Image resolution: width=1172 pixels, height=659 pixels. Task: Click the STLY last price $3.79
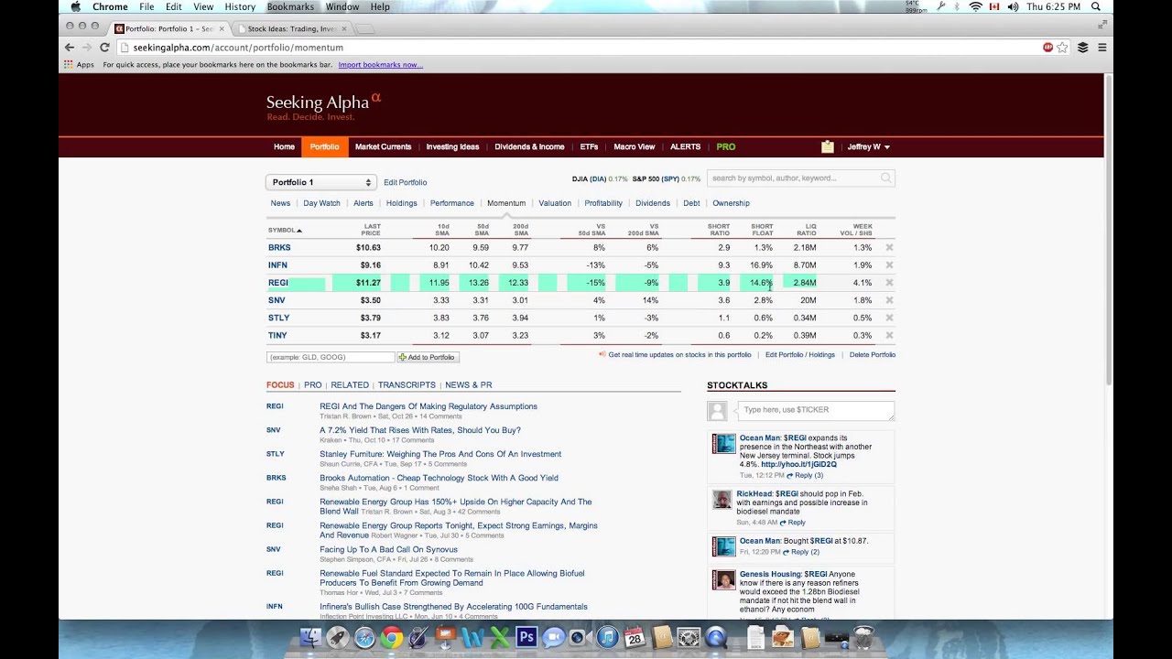click(x=370, y=318)
